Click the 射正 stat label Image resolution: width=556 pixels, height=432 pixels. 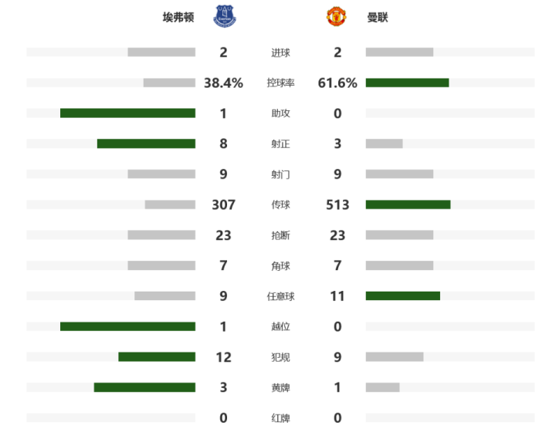280,143
